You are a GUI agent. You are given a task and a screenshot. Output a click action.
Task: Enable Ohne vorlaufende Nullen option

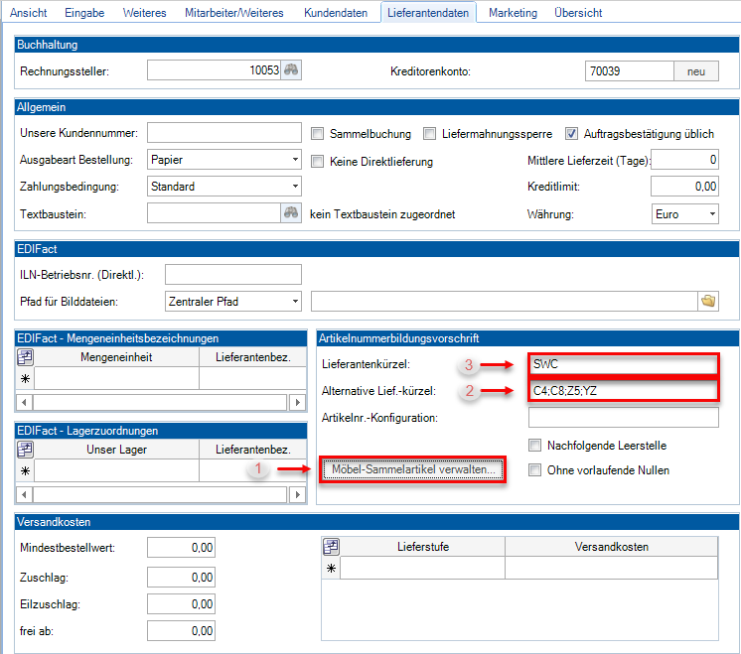click(x=536, y=470)
